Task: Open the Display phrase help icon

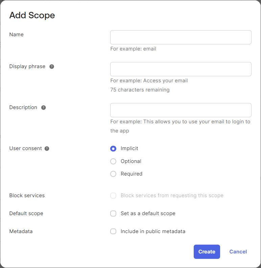Action: tap(52, 66)
